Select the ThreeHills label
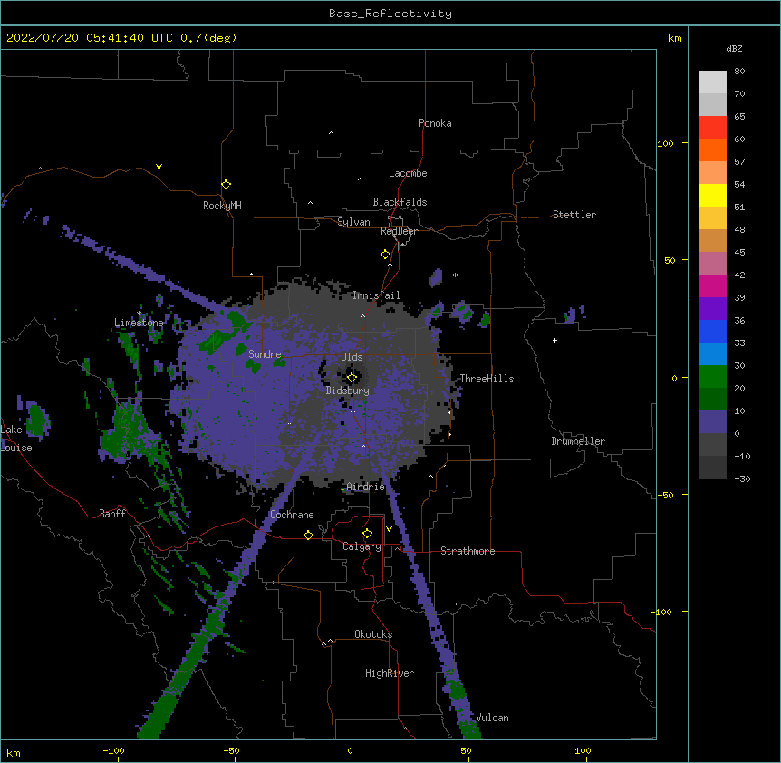 point(487,379)
